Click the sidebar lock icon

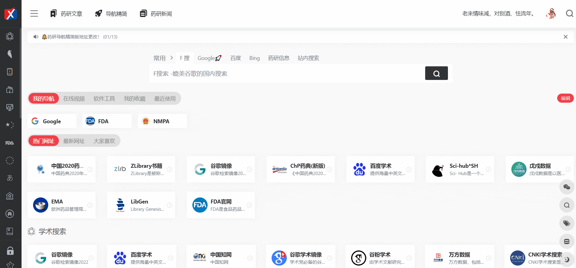click(x=10, y=251)
